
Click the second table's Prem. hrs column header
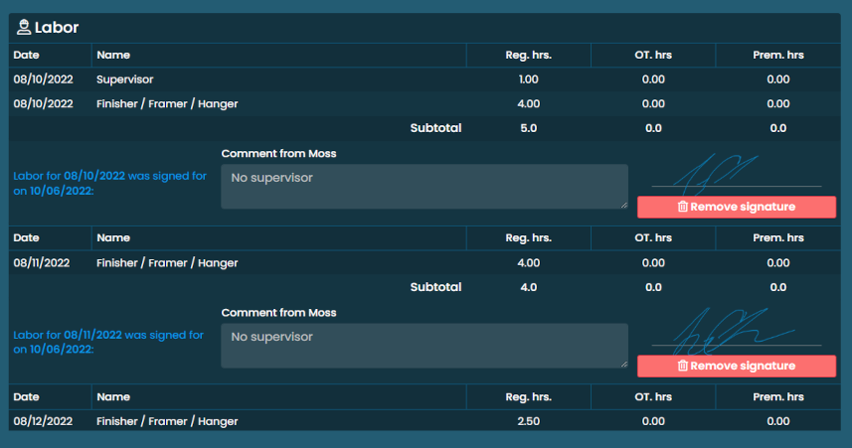[x=777, y=238]
